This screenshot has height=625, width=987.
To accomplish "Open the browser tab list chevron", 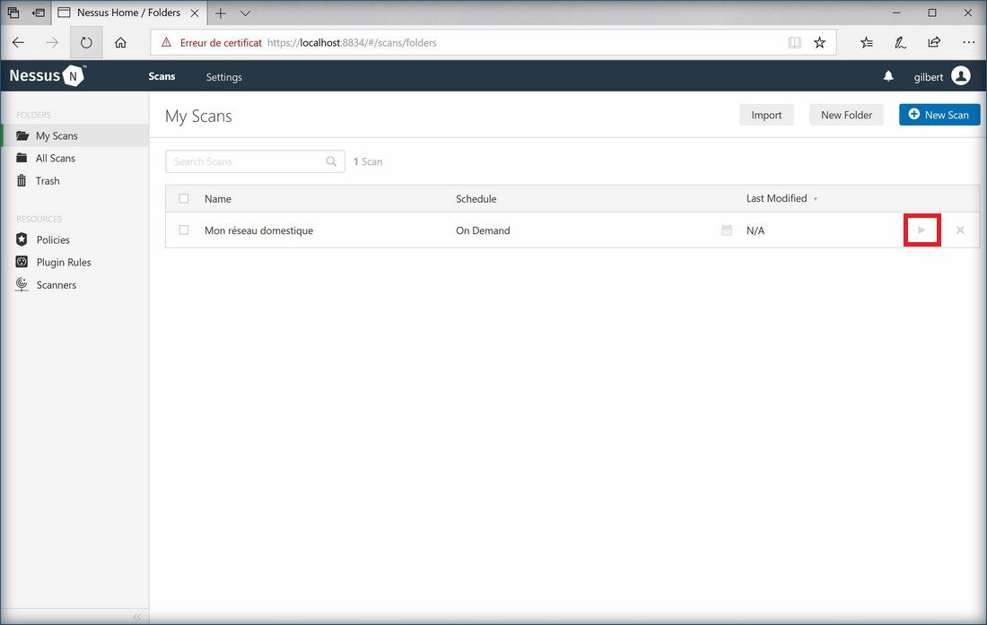I will coord(246,13).
